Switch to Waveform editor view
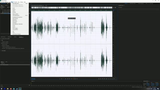 click(x=4, y=3)
